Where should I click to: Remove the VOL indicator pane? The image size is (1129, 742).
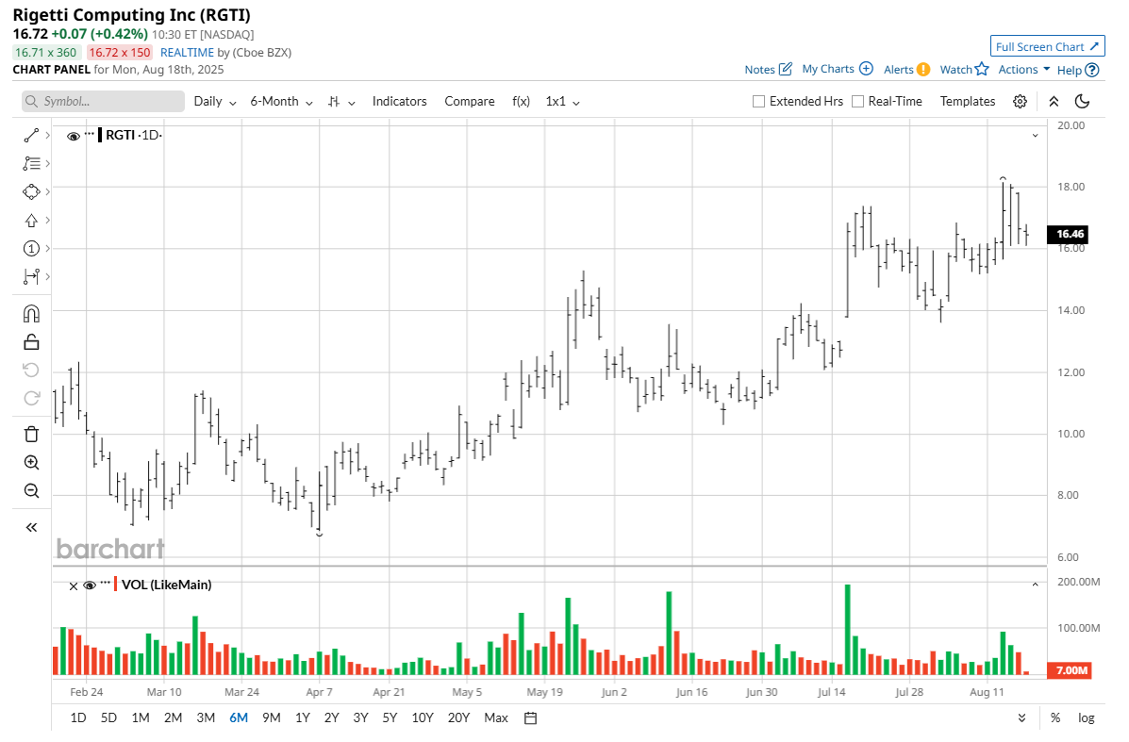click(x=73, y=585)
